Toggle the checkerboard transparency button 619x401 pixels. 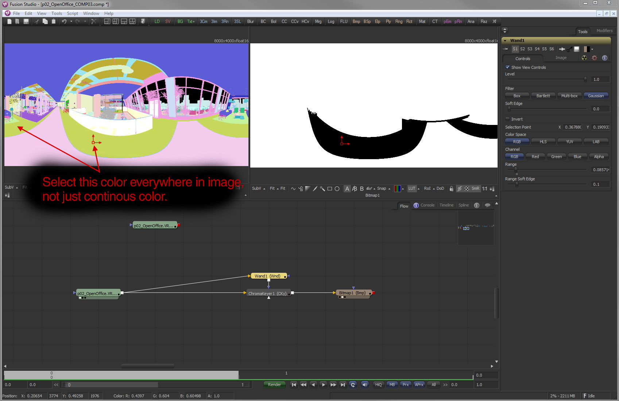[467, 189]
